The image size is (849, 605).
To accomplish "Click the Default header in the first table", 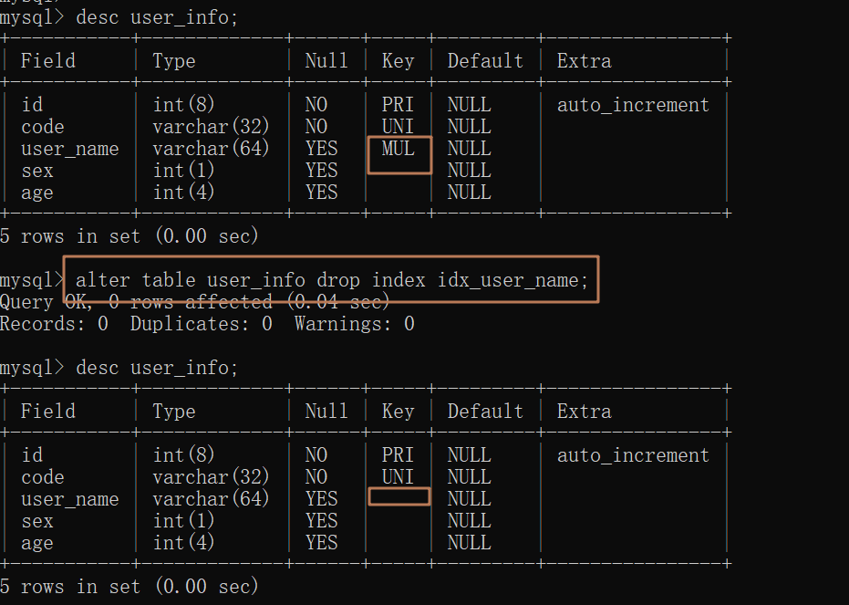I will pos(485,61).
